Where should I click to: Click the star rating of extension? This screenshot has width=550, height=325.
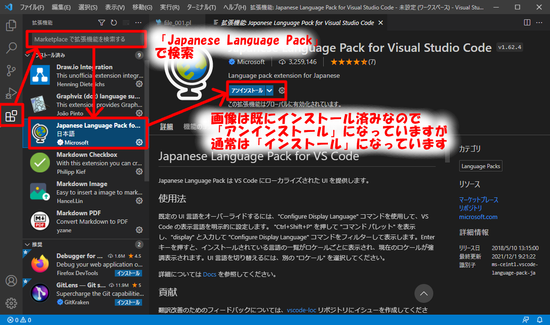[353, 62]
